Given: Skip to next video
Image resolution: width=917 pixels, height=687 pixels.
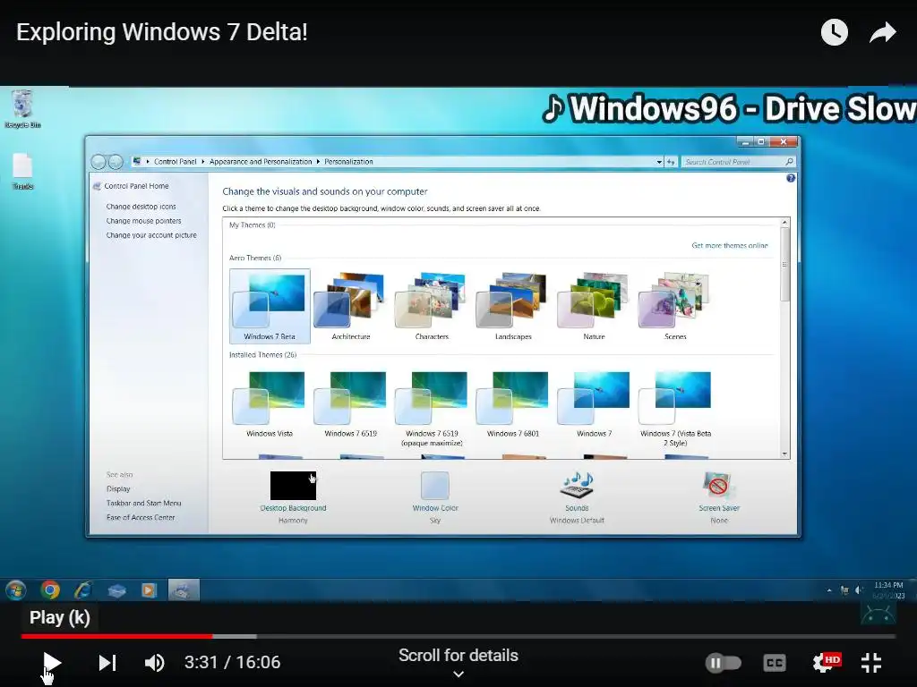Looking at the screenshot, I should pos(107,663).
